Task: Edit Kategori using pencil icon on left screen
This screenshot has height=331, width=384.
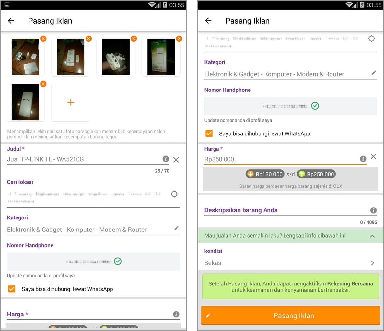Action: tap(176, 228)
